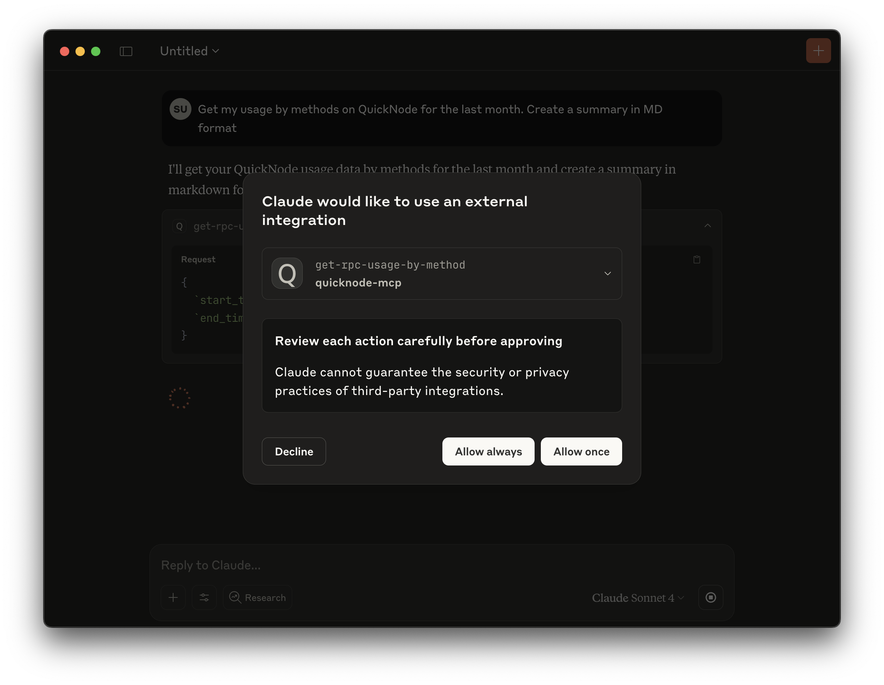Maximize window with green button
Screen dimensions: 884x685
pyautogui.click(x=96, y=51)
